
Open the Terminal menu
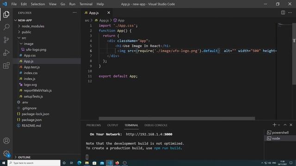(86, 4)
